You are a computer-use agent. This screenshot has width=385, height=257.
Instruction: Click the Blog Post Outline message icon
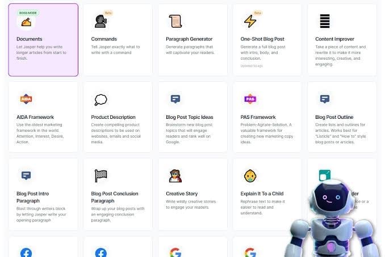coord(325,99)
